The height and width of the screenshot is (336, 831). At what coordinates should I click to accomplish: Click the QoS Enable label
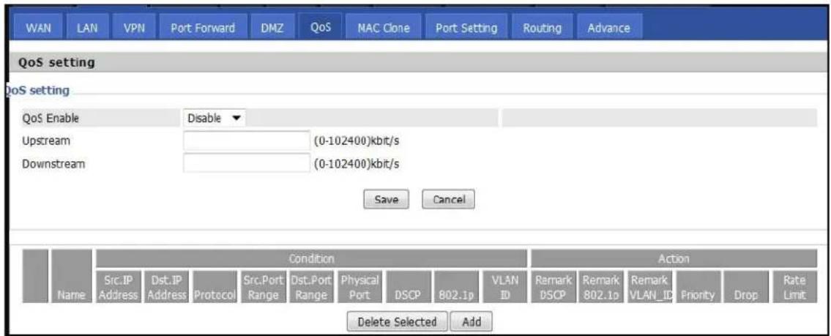click(x=51, y=119)
